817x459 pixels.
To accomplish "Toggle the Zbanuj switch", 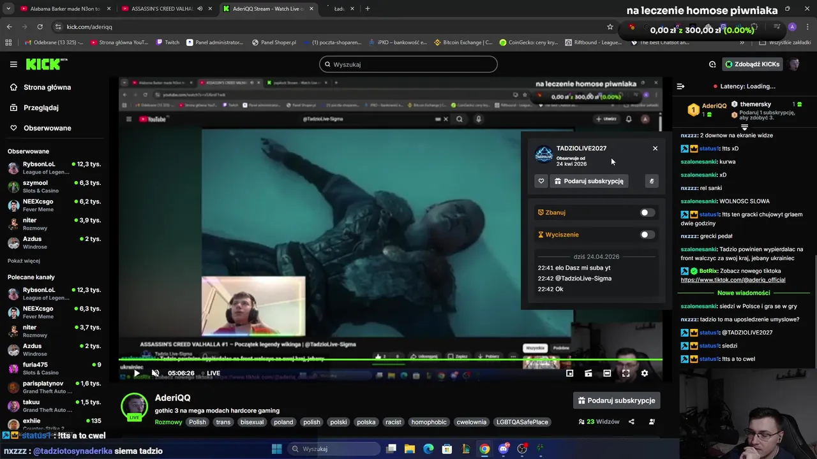I will click(647, 213).
